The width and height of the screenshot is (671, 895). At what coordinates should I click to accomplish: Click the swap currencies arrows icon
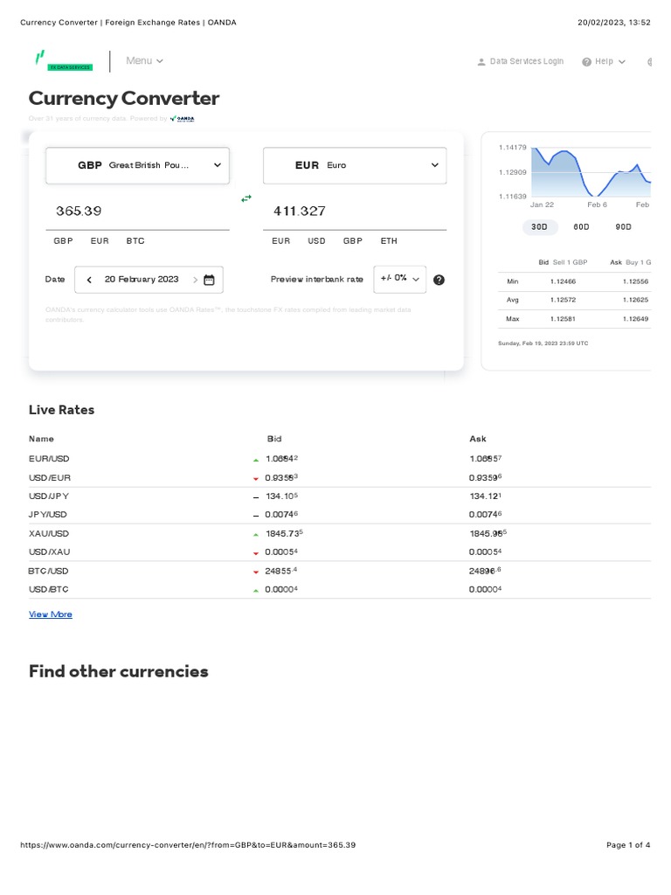[246, 199]
